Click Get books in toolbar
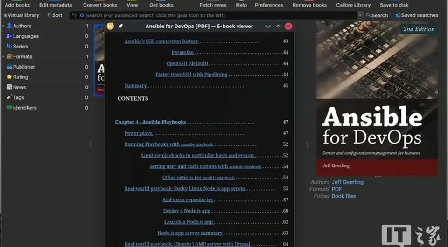The height and width of the screenshot is (247, 448). (x=161, y=5)
